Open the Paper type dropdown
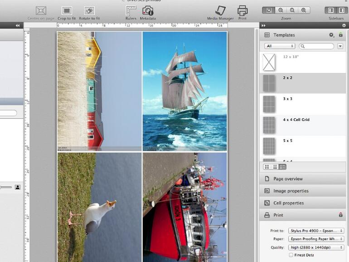This screenshot has height=262, width=349. [x=316, y=239]
